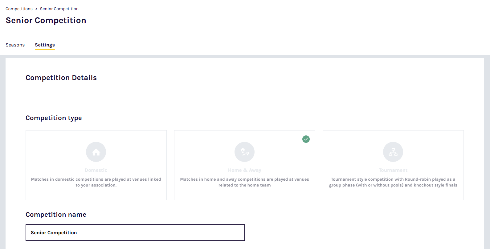Click the Home & Away route icon
The image size is (490, 249).
(244, 152)
